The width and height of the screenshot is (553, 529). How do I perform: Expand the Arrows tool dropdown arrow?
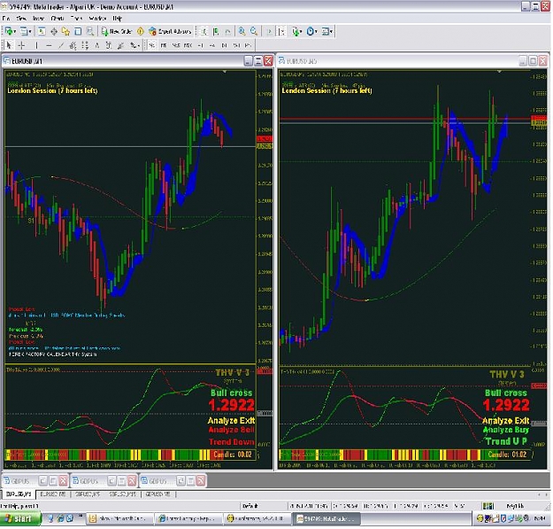pos(139,45)
